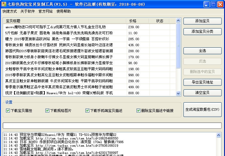Image resolution: width=225 pixels, height=156 pixels.
Task: Click the 添加宝贝分类 button
Action: tap(203, 31)
